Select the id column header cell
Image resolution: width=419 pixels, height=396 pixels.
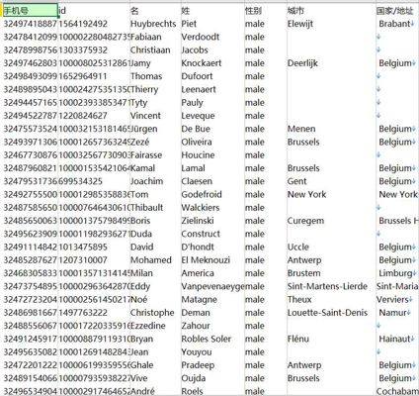[x=94, y=11]
